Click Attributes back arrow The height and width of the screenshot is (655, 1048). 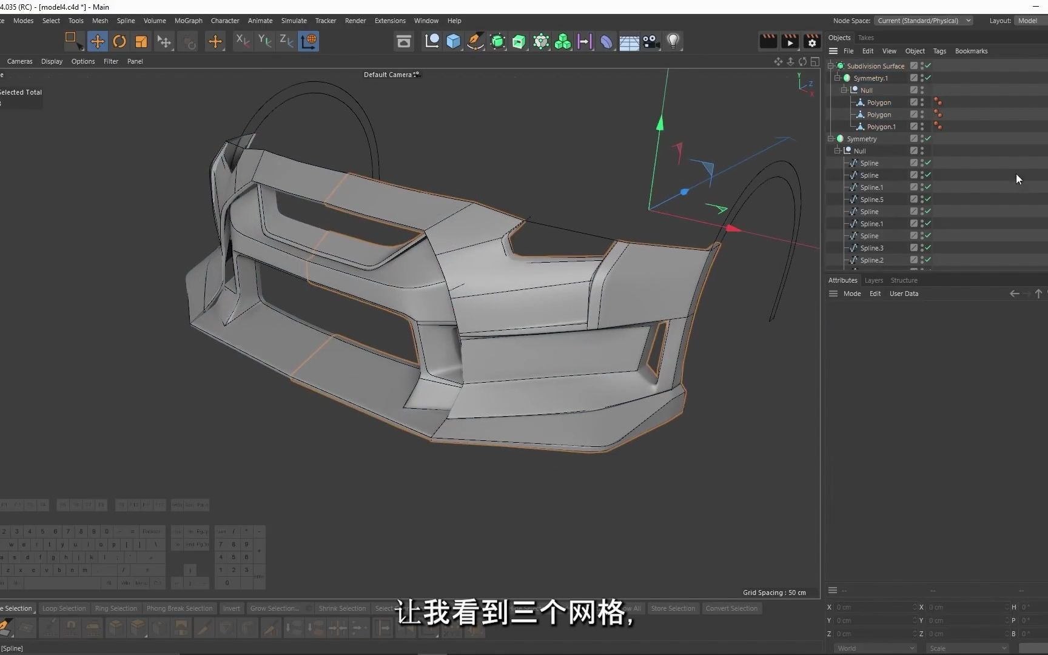1014,294
